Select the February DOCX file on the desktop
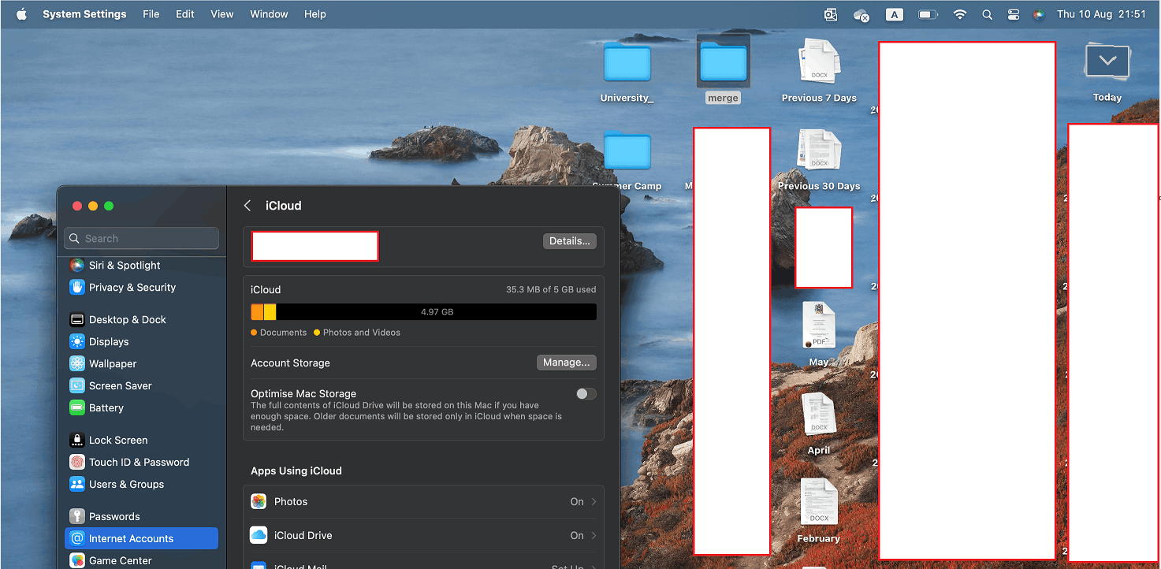 819,511
